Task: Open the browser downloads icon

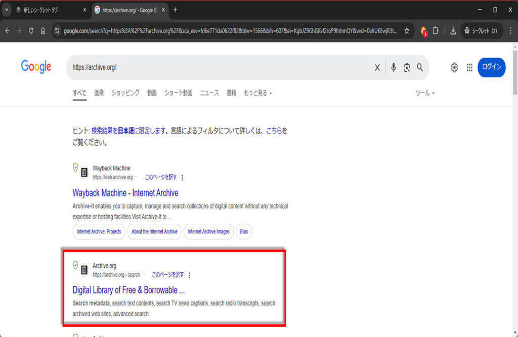Action: (x=453, y=31)
